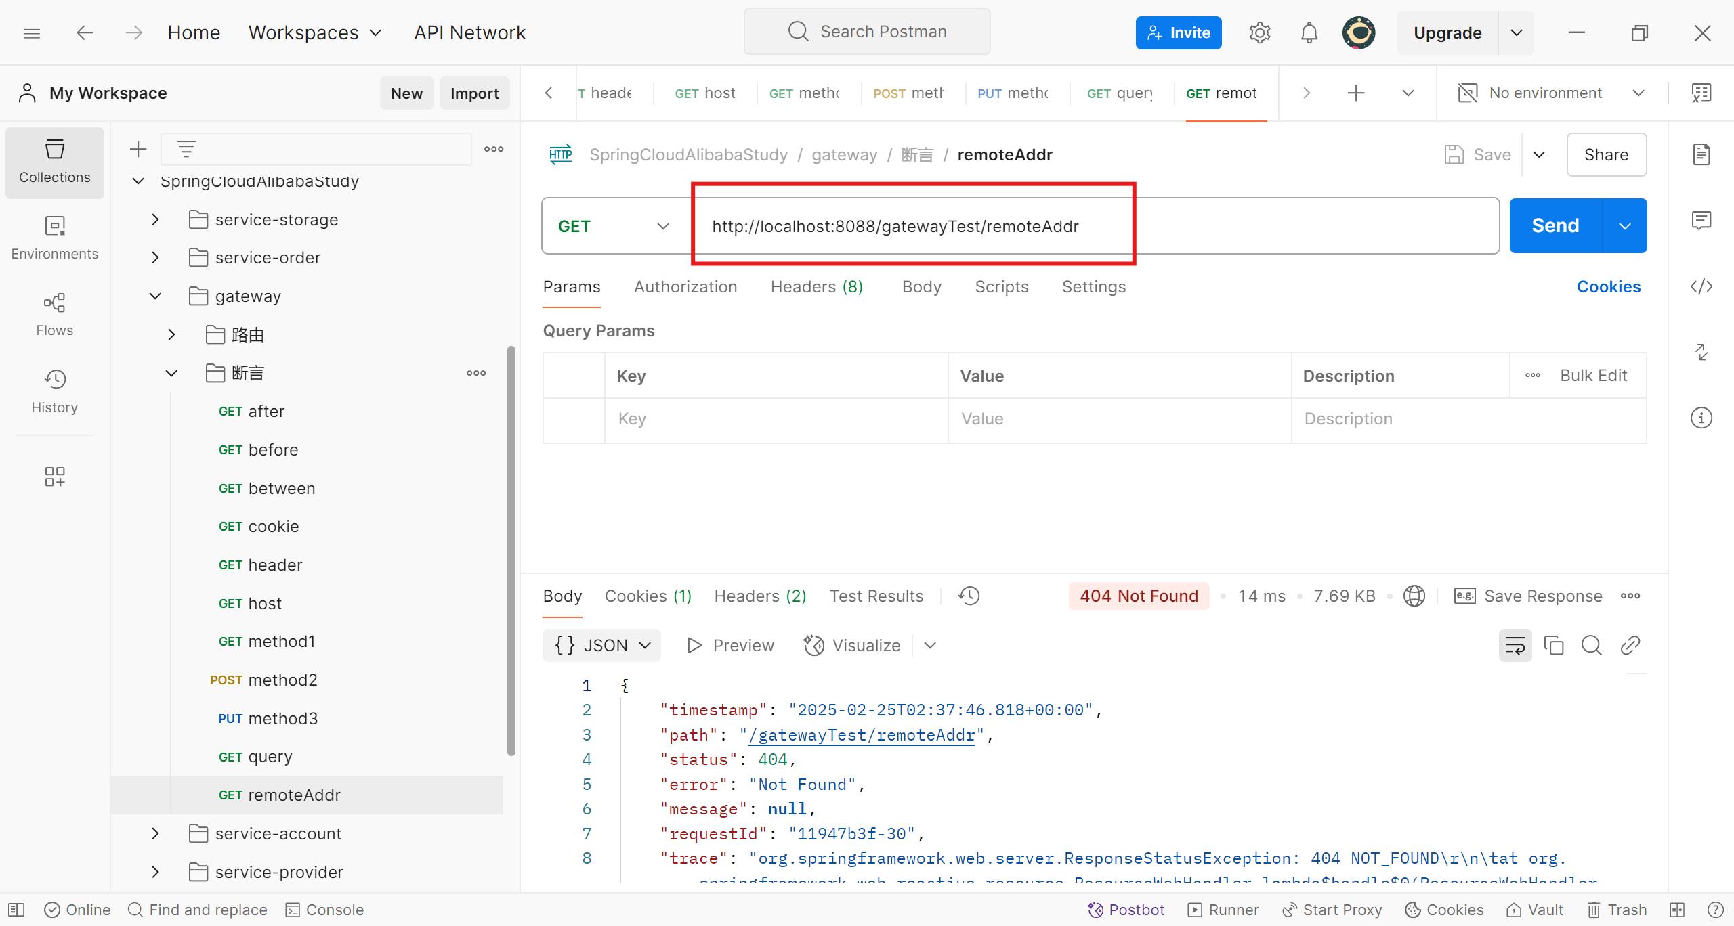Send the request
This screenshot has height=926, width=1734.
point(1555,225)
